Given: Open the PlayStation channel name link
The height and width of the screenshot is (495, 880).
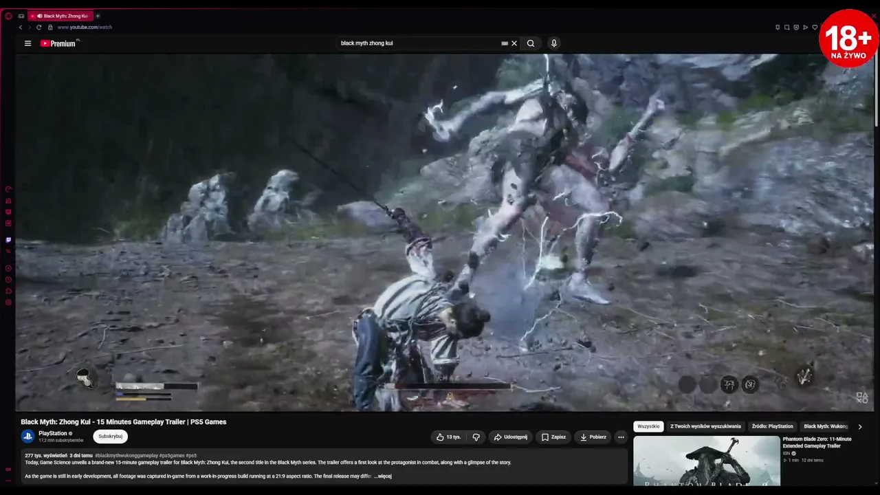Looking at the screenshot, I should [53, 433].
